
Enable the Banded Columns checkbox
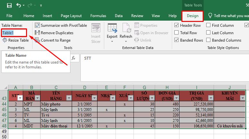(x=208, y=40)
